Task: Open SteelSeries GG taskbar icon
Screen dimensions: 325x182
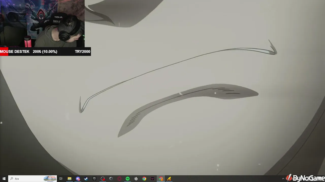Action: (136, 179)
